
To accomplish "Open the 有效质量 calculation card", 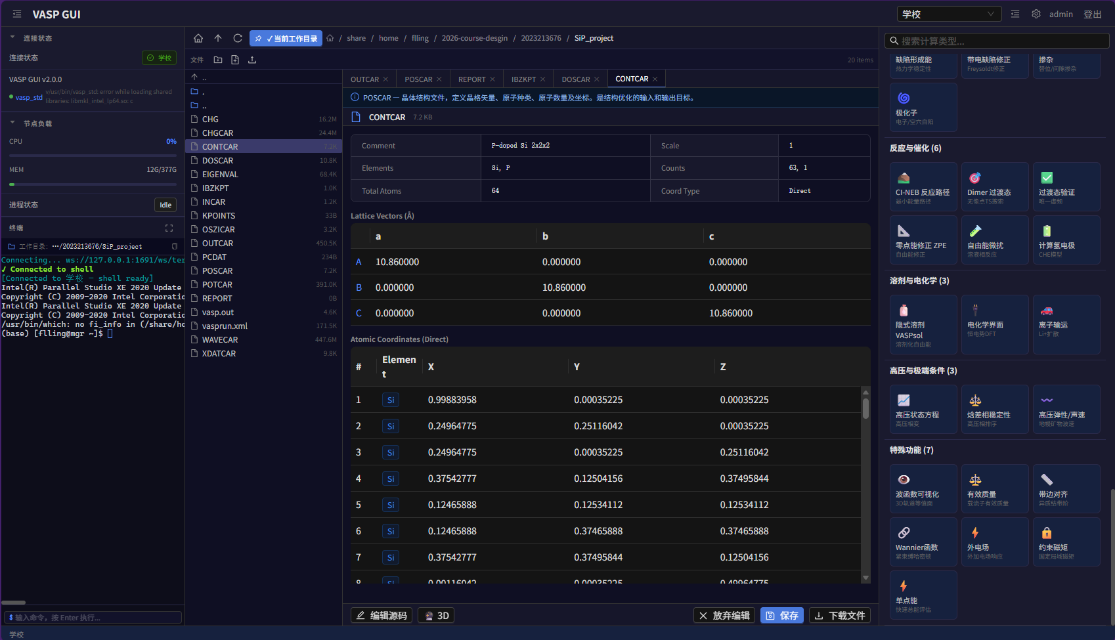I will 995,489.
